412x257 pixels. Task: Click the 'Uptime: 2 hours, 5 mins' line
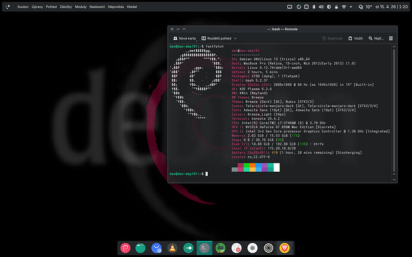coord(254,72)
